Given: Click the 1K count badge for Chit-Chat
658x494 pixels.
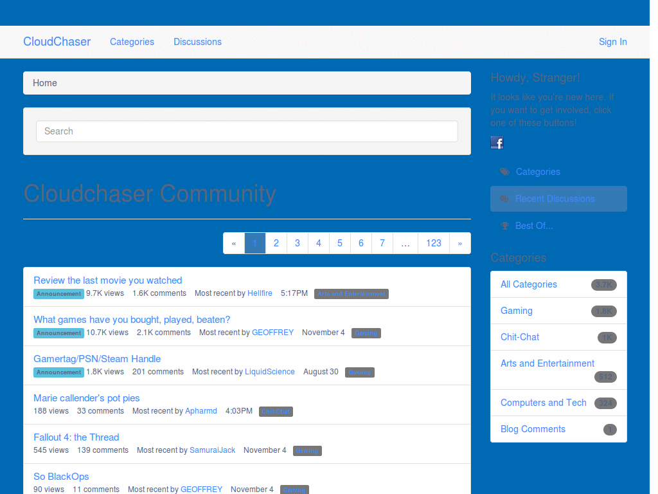Looking at the screenshot, I should (x=607, y=338).
